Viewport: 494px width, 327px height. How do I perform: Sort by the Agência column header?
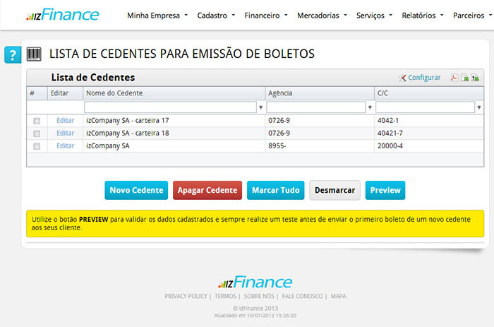point(320,93)
